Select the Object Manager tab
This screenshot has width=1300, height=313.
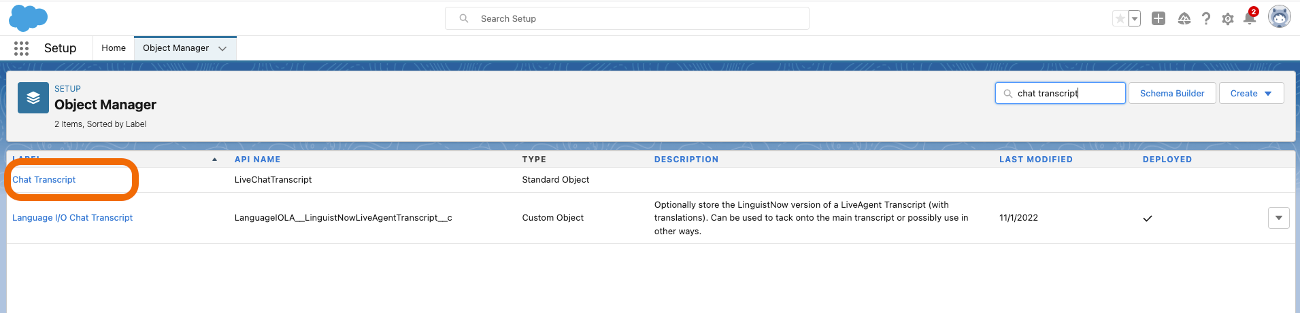(x=176, y=48)
